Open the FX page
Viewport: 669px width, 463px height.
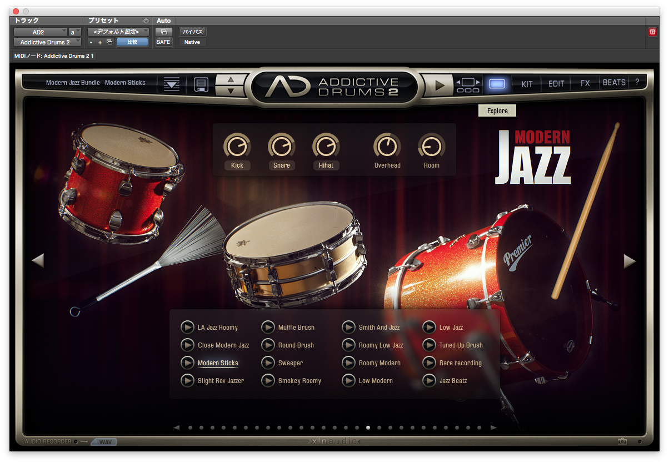pos(585,83)
